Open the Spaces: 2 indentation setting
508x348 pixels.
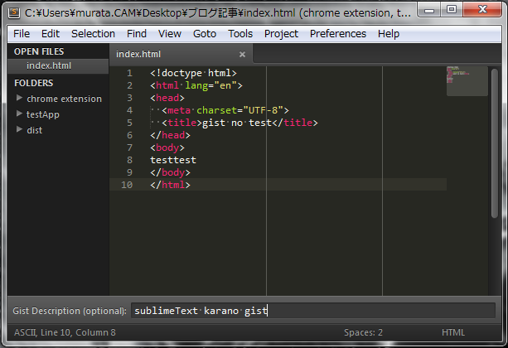(363, 332)
